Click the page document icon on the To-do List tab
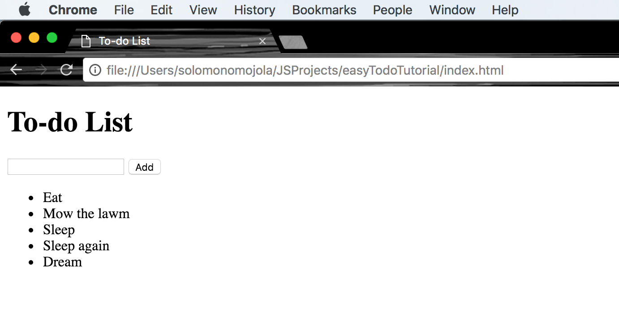Screen dimensions: 619x329 pos(86,41)
